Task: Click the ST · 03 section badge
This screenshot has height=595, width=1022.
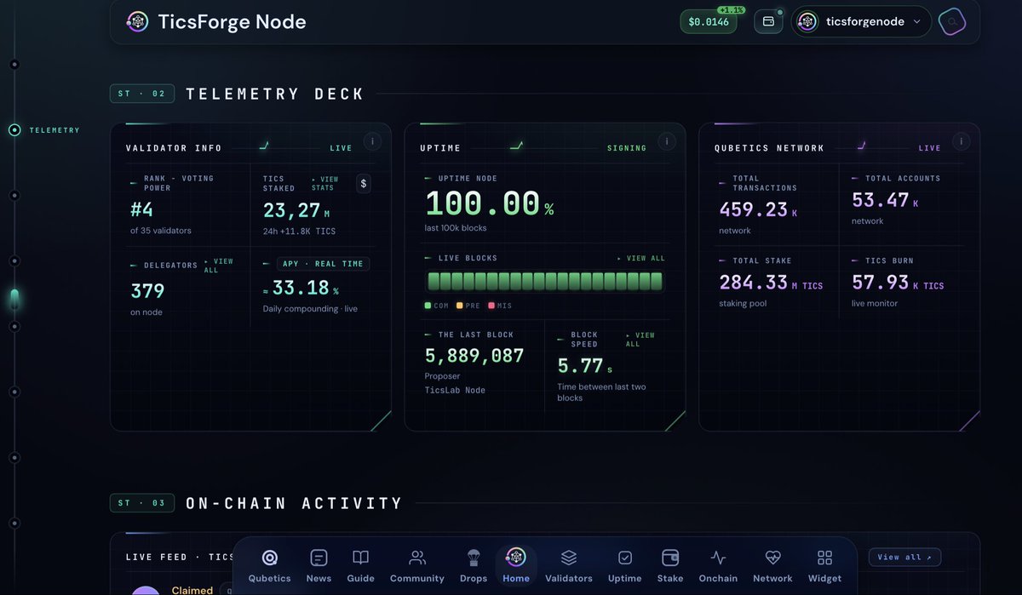Action: coord(142,503)
